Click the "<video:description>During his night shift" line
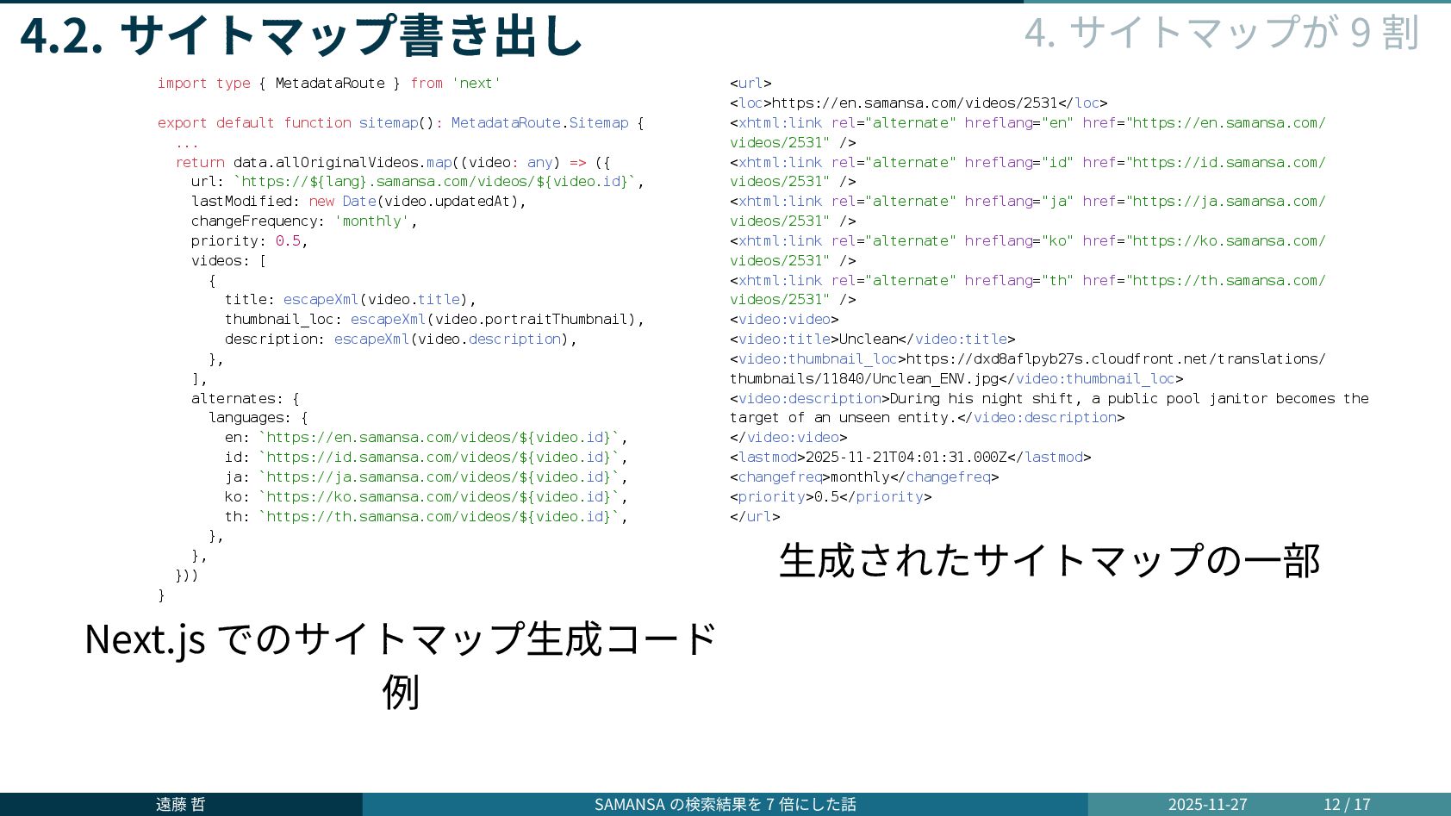 pyautogui.click(x=1049, y=408)
